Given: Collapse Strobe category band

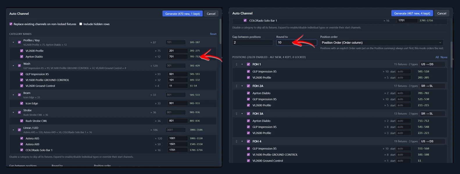Looking at the screenshot, I should [13, 112].
